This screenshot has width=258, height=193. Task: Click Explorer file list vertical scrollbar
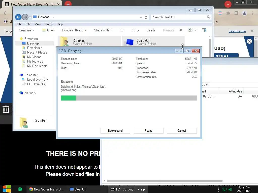(210, 49)
